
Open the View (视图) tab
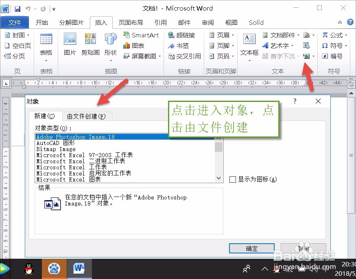click(232, 22)
